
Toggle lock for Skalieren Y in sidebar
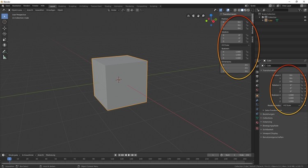[247, 55]
